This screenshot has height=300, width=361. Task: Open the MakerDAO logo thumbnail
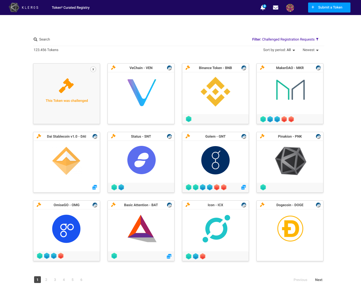pyautogui.click(x=290, y=90)
